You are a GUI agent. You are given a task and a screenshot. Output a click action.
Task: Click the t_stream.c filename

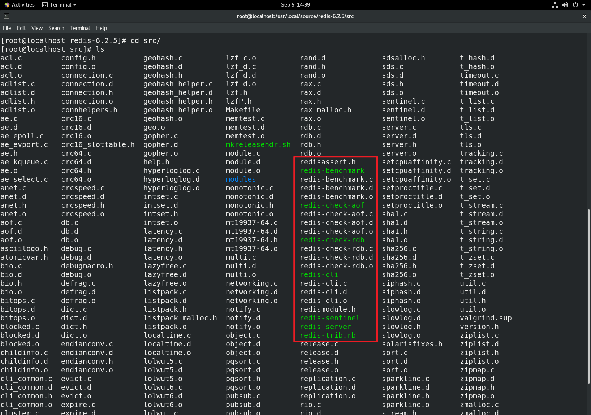(x=482, y=205)
